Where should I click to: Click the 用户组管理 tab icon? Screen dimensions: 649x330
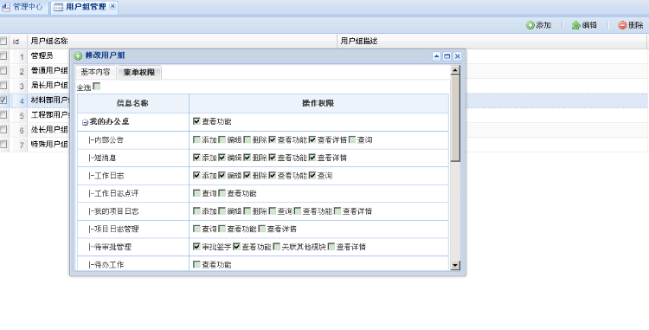click(x=59, y=7)
